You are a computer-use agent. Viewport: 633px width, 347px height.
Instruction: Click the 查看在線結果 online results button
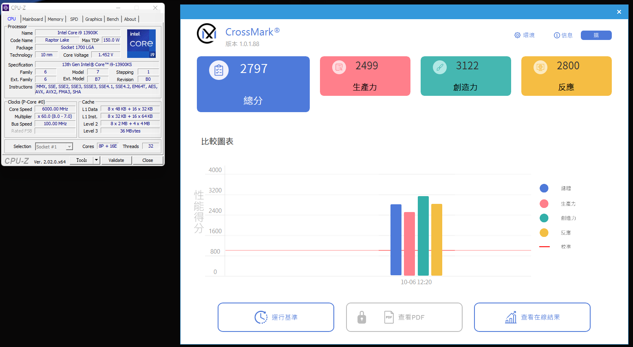(x=532, y=317)
